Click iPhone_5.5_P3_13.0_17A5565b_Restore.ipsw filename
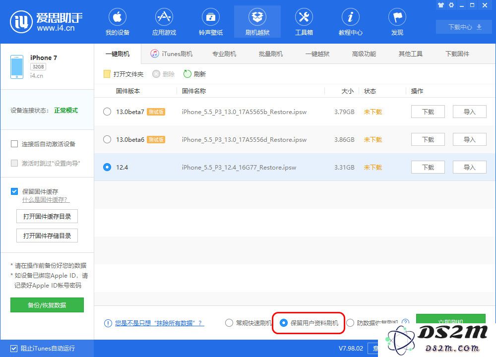Viewport: 496px width, 357px height. (244, 112)
